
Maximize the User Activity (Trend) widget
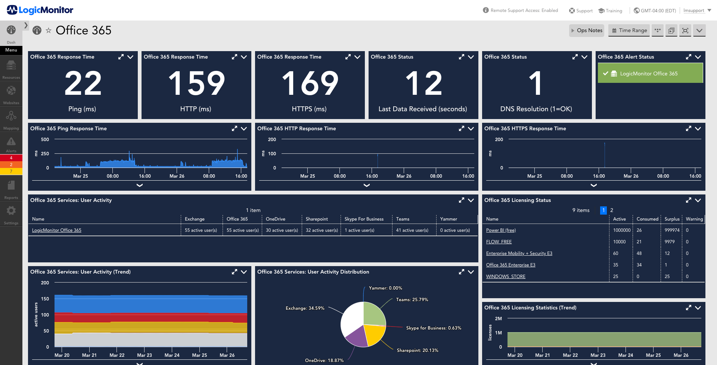235,272
